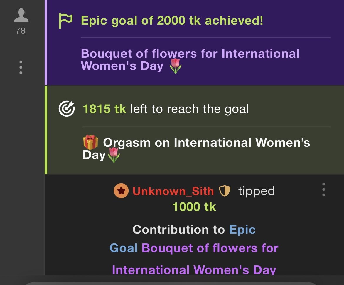
Task: Click the target goal icon
Action: pos(67,109)
